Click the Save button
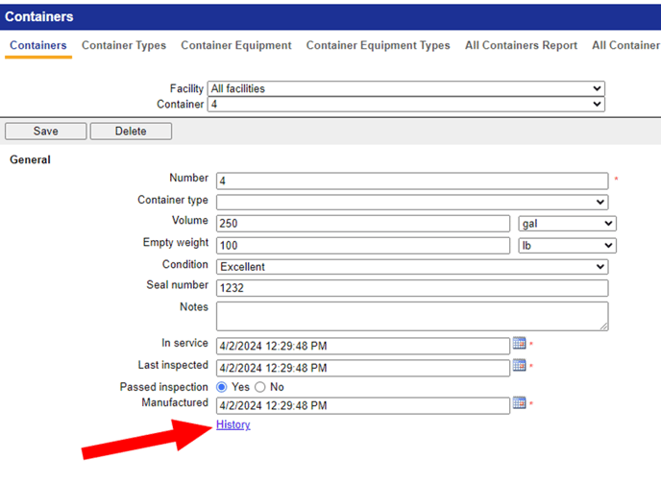The image size is (661, 483). pyautogui.click(x=45, y=132)
